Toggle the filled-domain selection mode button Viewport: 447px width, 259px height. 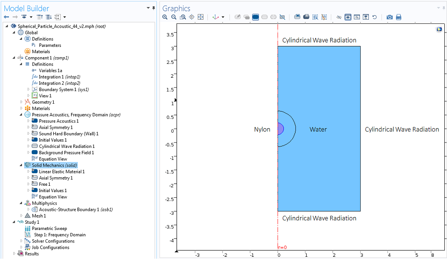(255, 17)
